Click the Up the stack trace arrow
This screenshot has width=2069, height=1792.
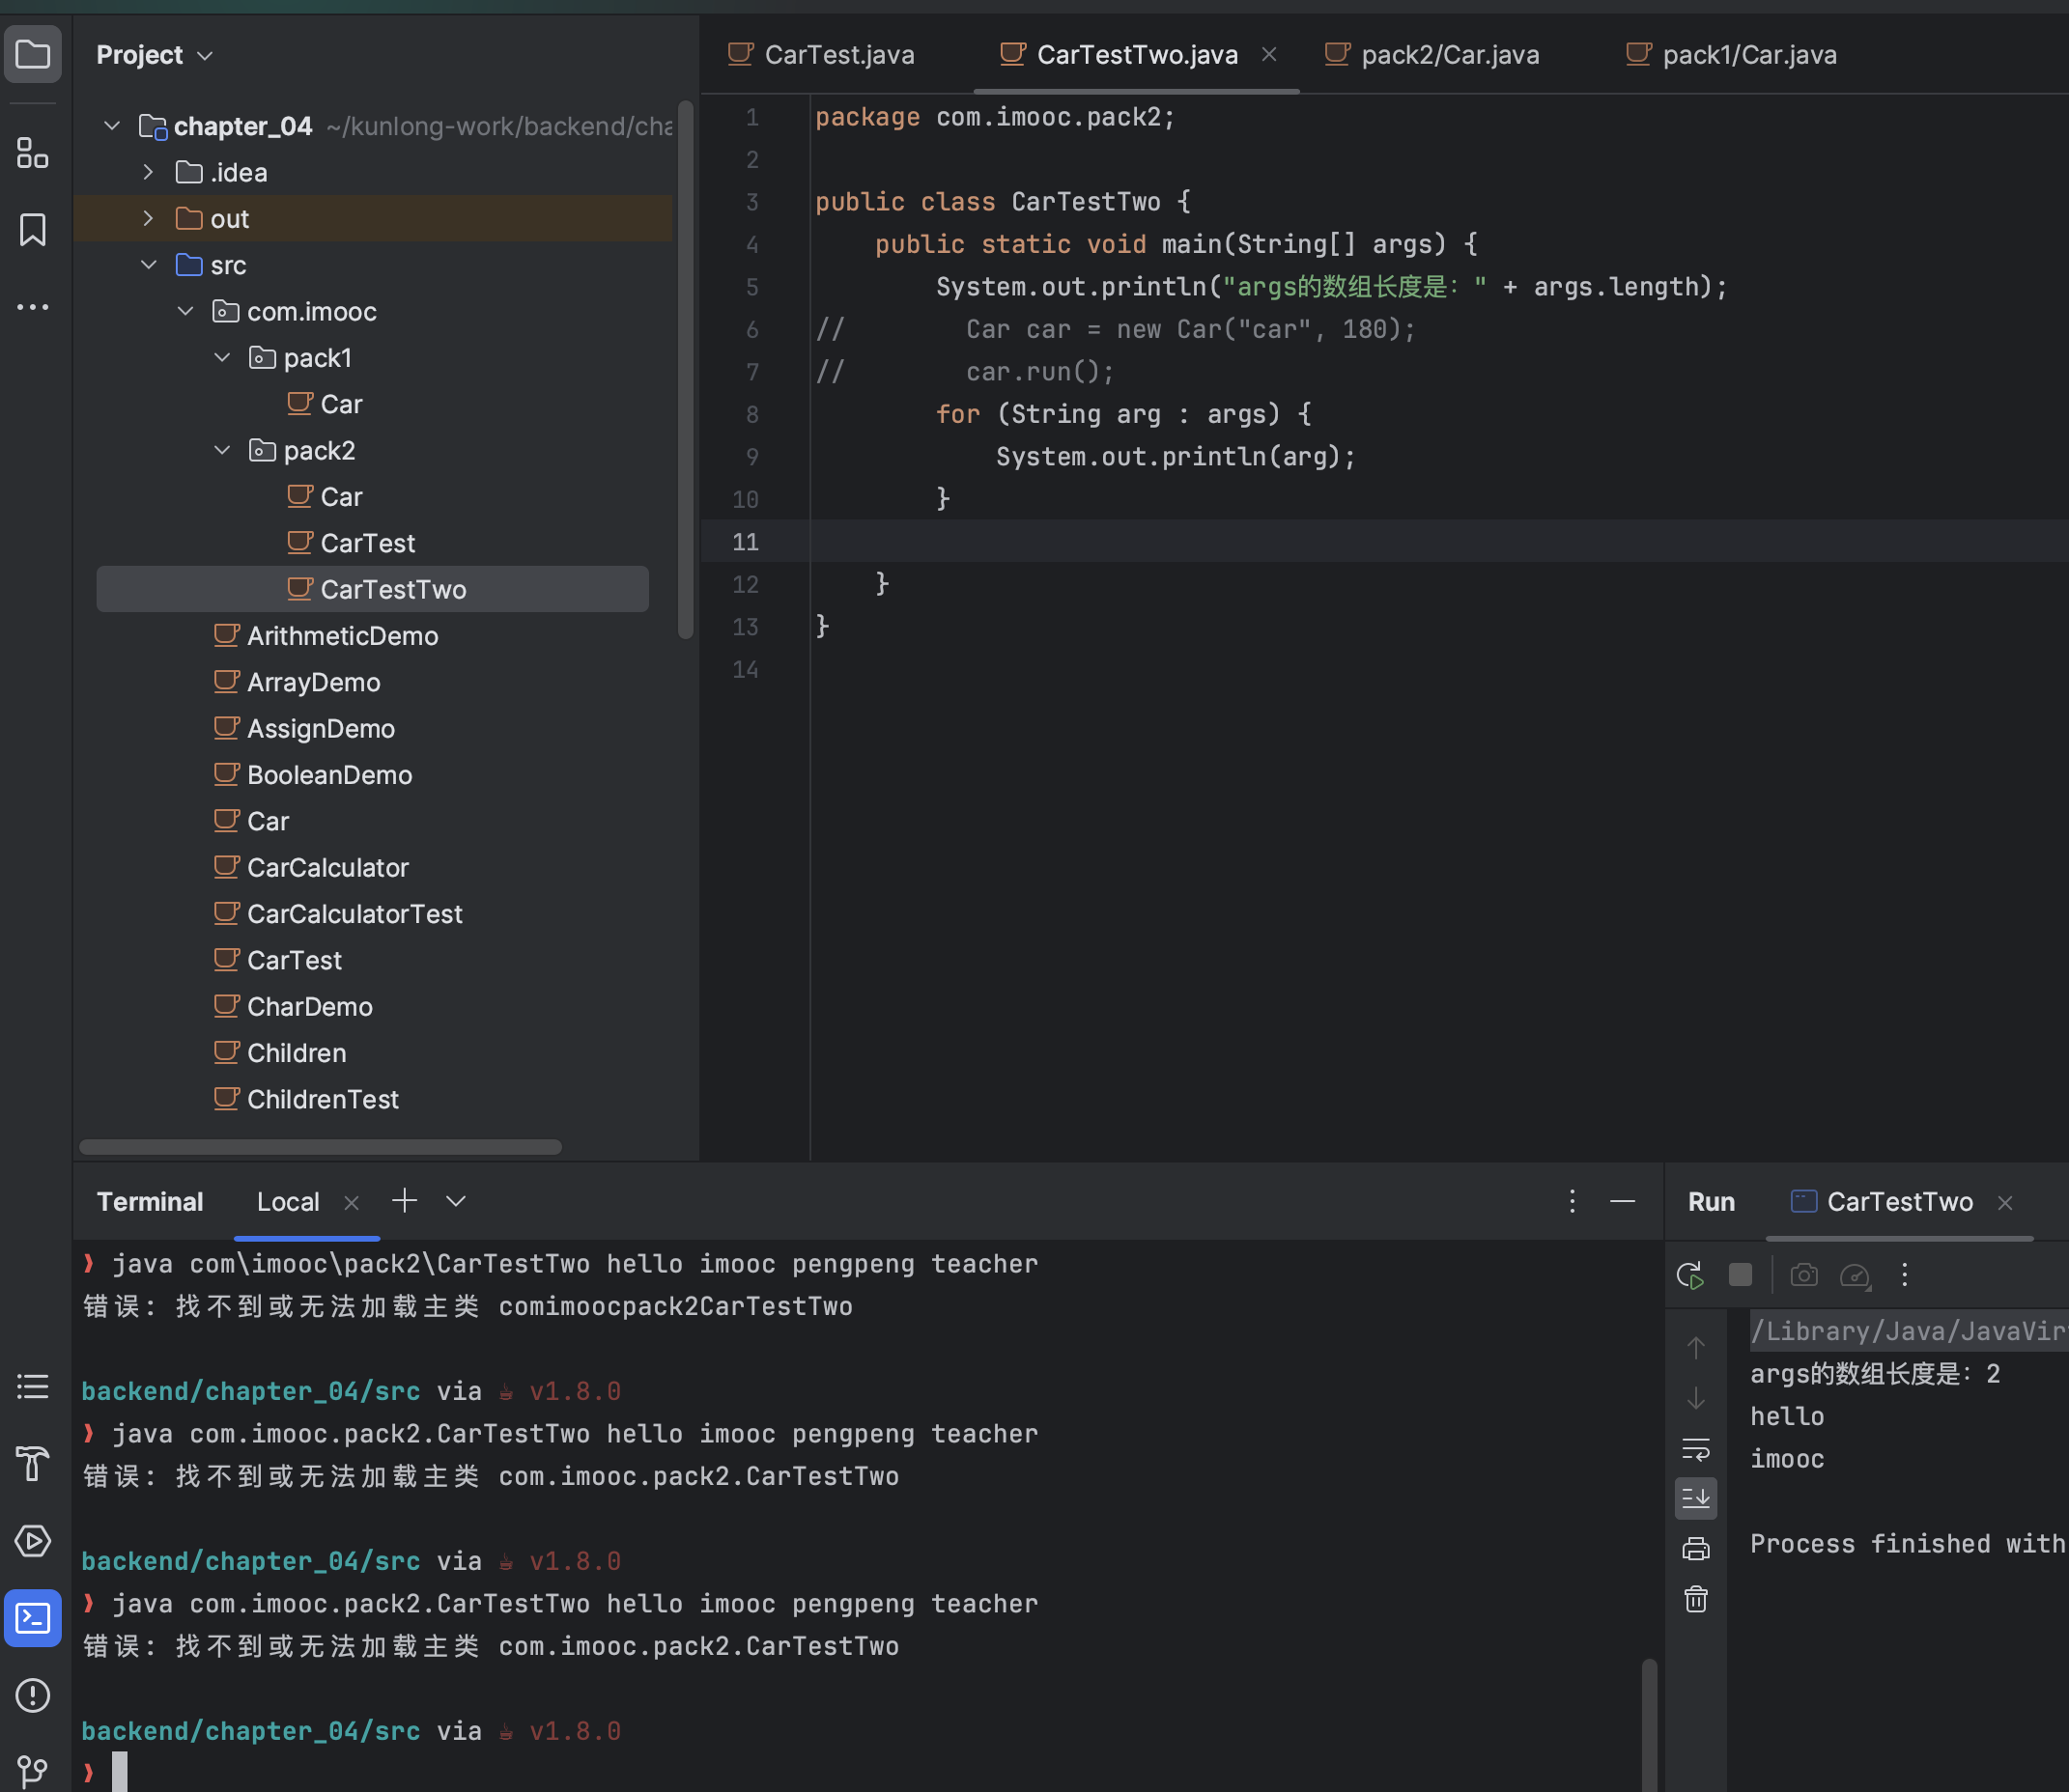pos(1696,1347)
